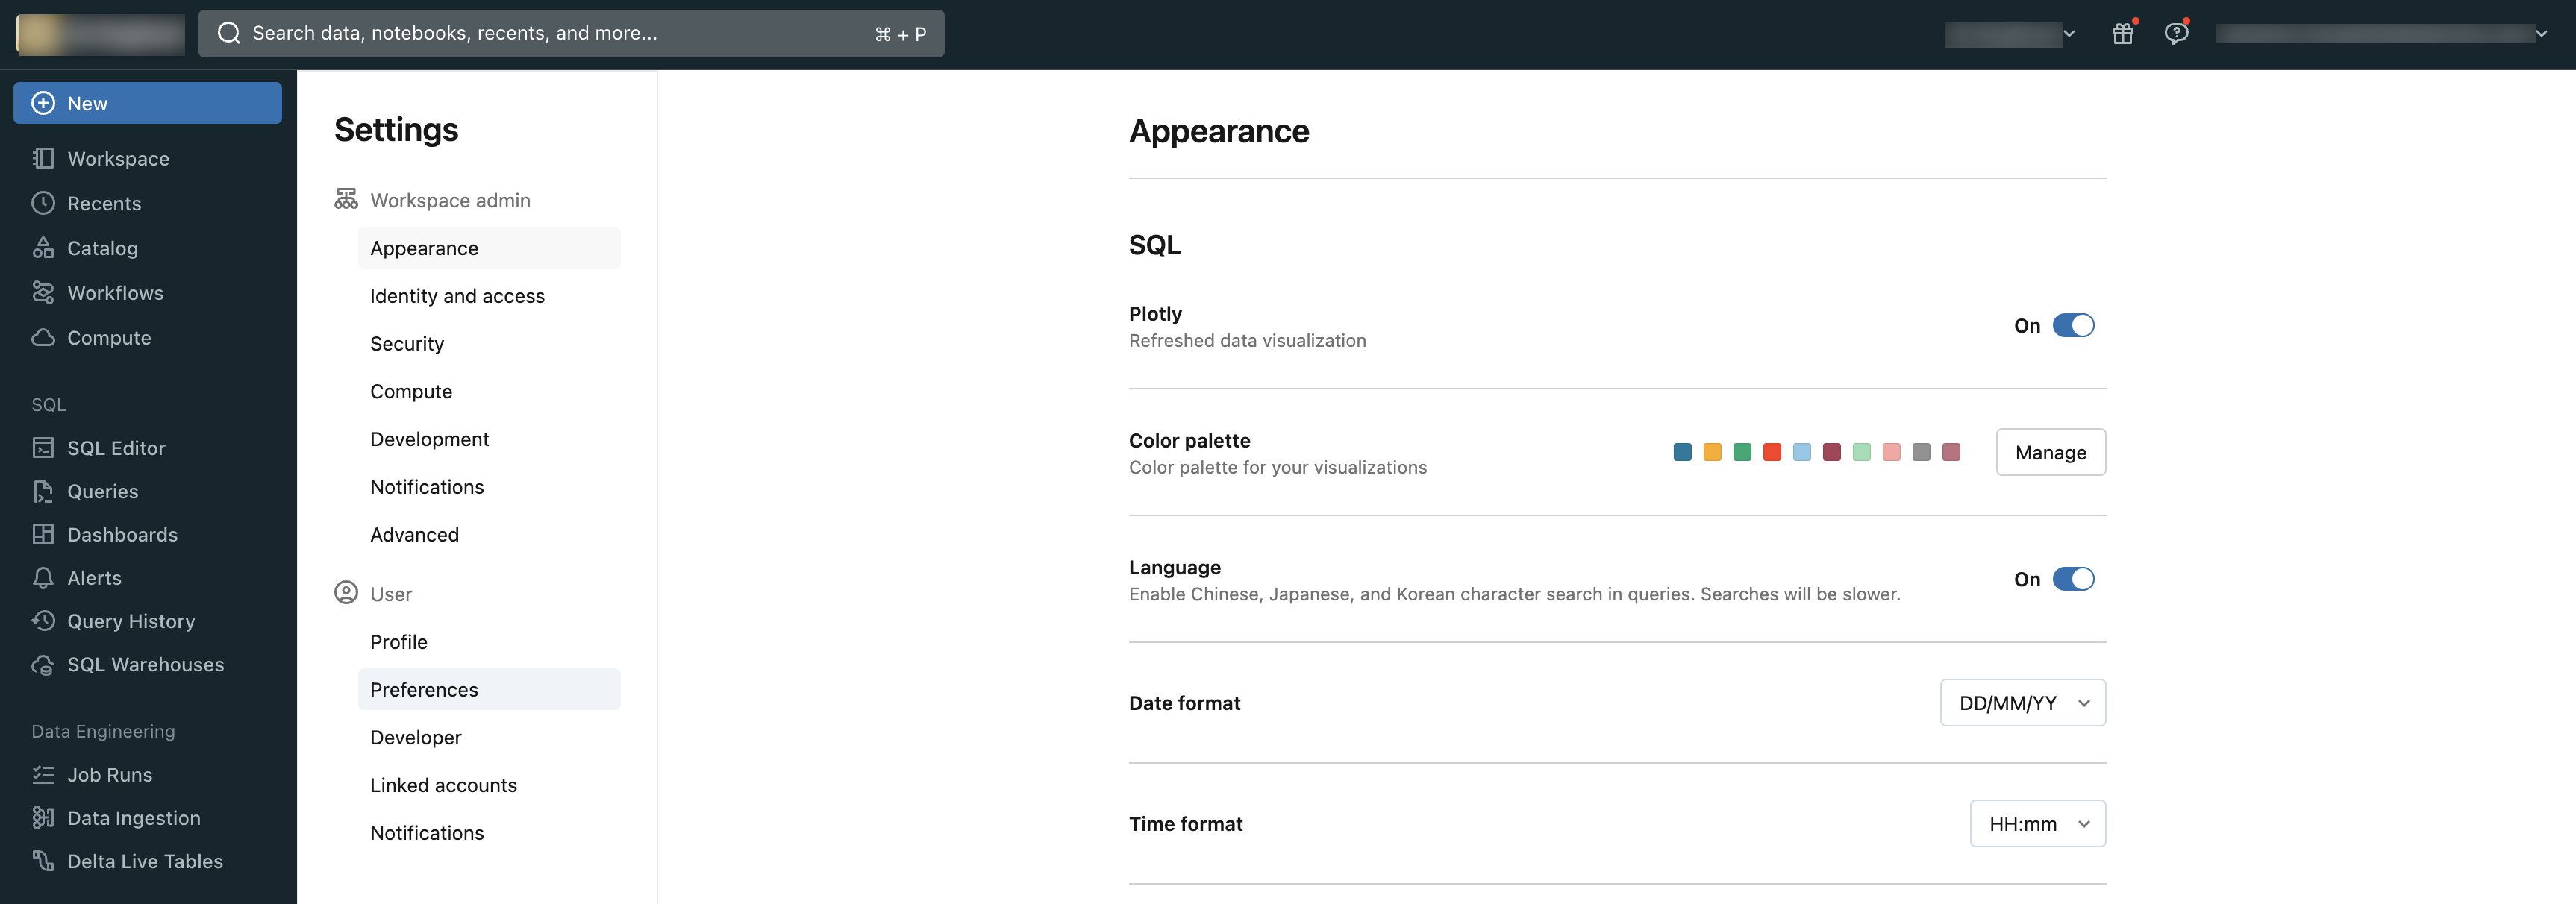
Task: Click the Workflows icon in sidebar
Action: [x=43, y=294]
